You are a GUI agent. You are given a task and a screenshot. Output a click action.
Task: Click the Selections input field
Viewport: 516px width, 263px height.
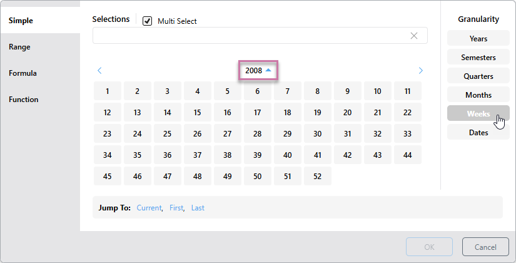point(250,36)
